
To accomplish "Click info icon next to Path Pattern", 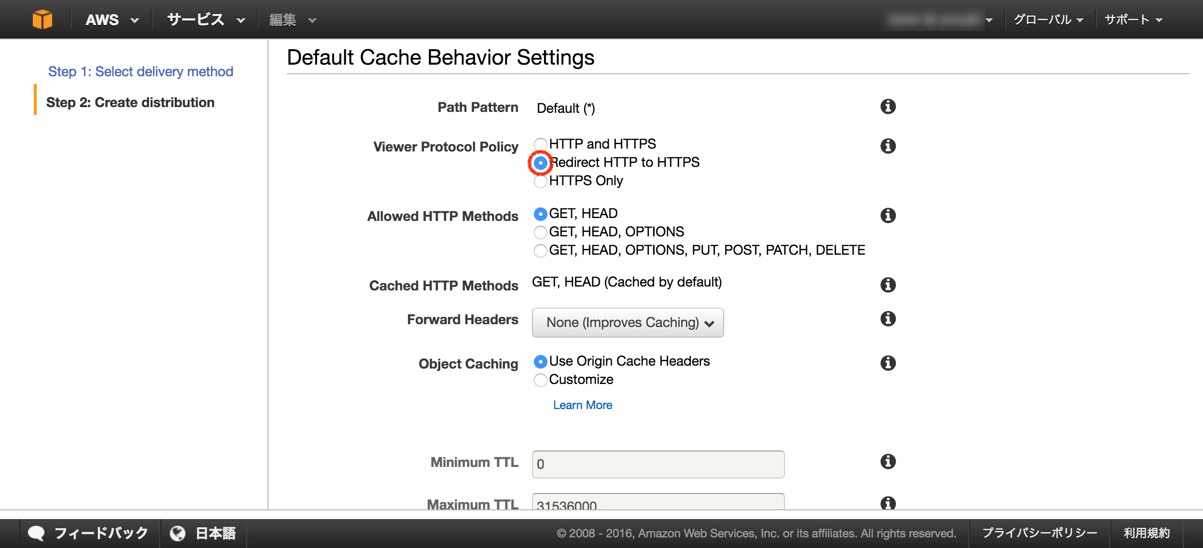I will point(888,107).
